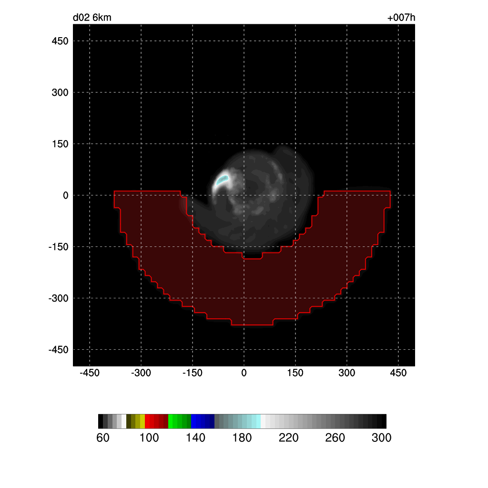
Task: Click the colorbar label 60
Action: (x=103, y=437)
